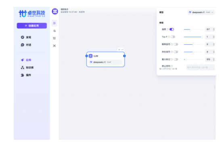Open the deepseek-r1 model dropdown in panel
Screen dimensions: 224x145
201,12
